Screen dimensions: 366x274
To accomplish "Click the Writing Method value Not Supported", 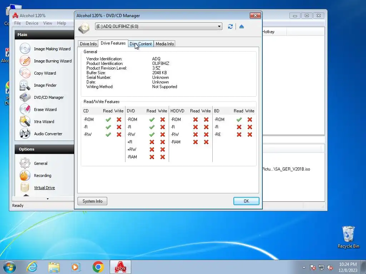I will click(164, 87).
